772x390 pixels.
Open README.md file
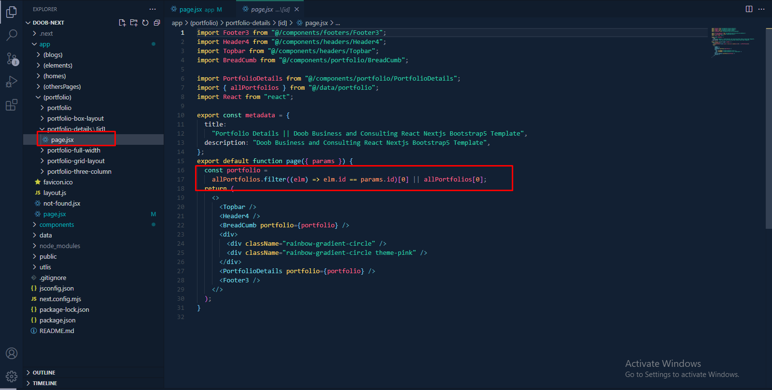coord(93,331)
